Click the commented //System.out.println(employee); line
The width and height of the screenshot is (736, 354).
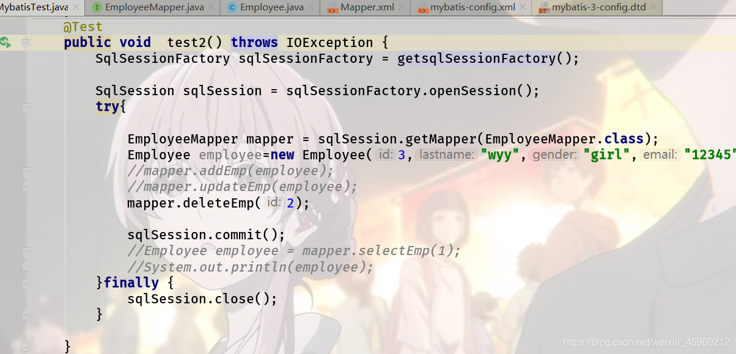coord(250,267)
